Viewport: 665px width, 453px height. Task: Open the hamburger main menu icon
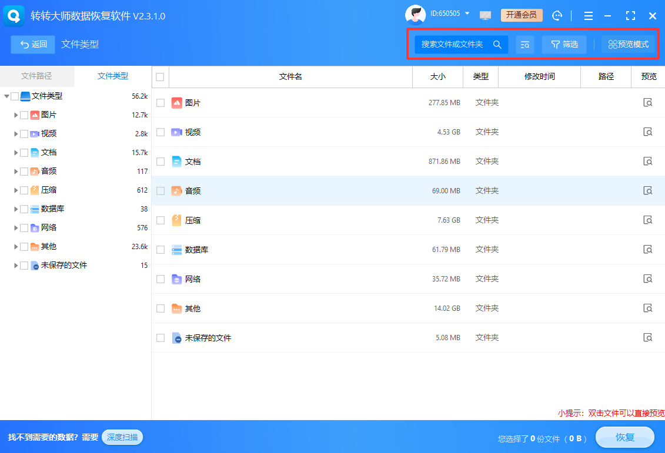pos(588,16)
